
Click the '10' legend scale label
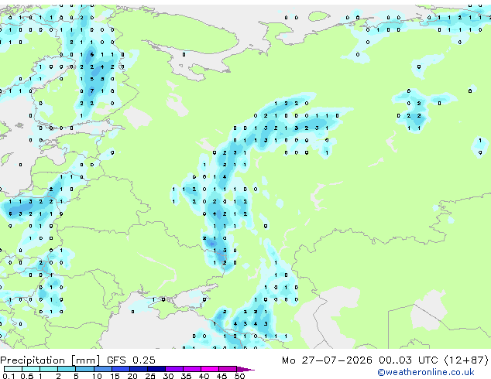97,376
